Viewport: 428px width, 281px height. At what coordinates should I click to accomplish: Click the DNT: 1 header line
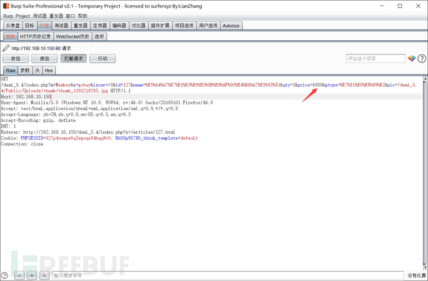(x=8, y=126)
